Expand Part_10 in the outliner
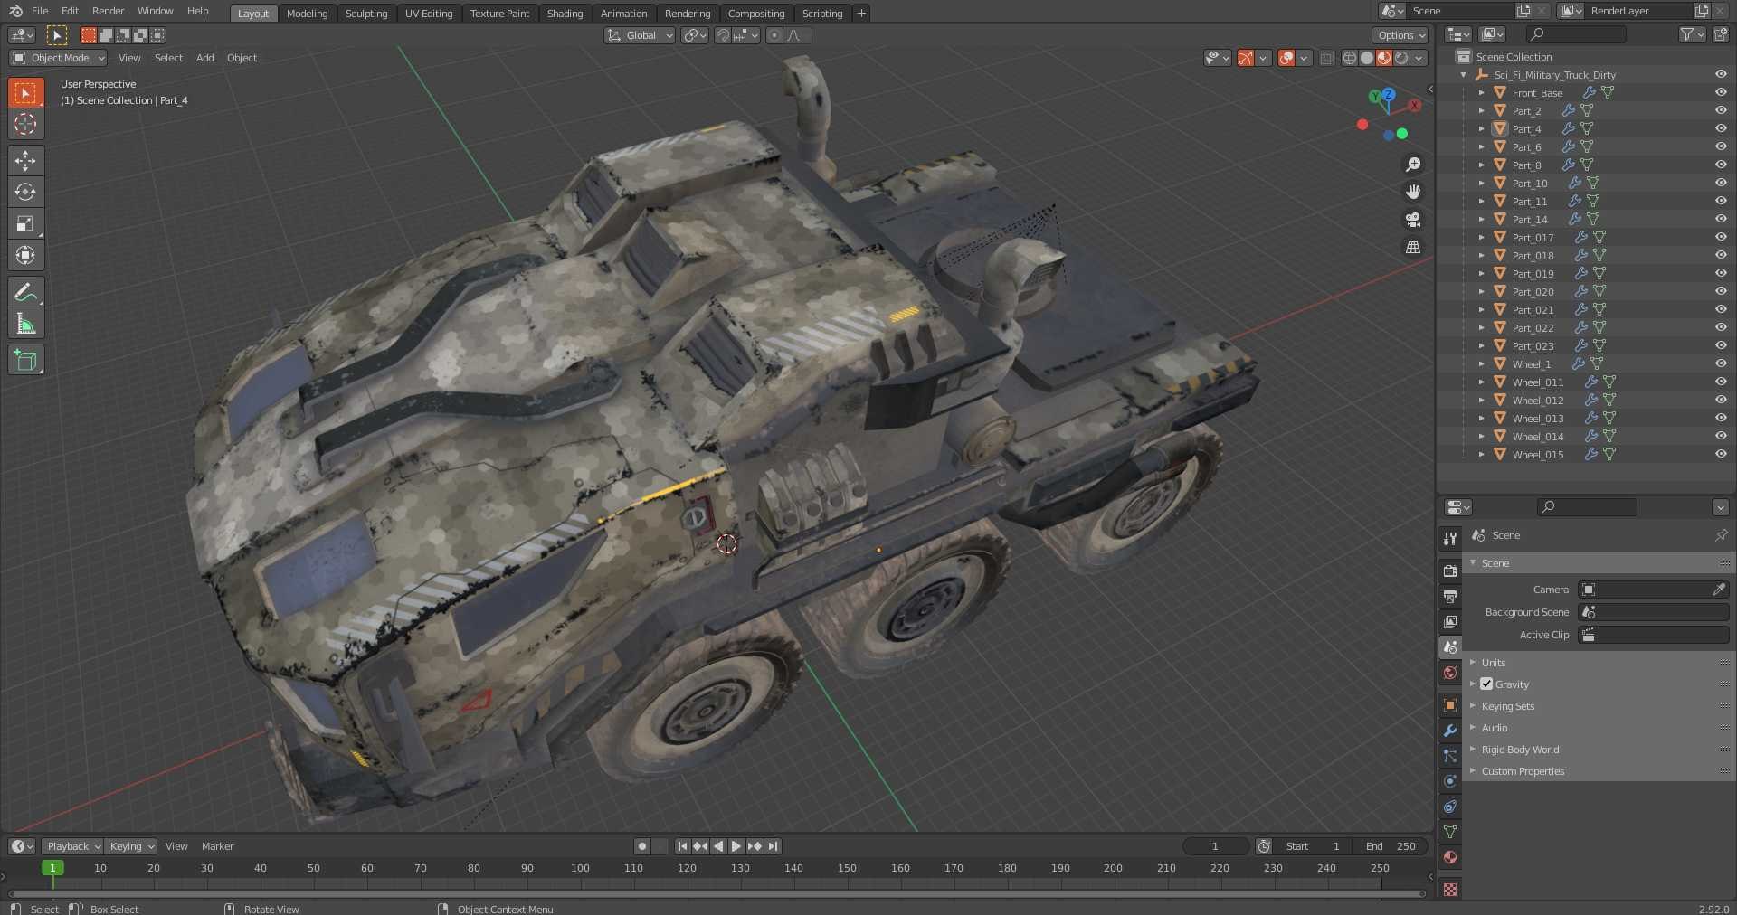The height and width of the screenshot is (915, 1737). click(1481, 183)
